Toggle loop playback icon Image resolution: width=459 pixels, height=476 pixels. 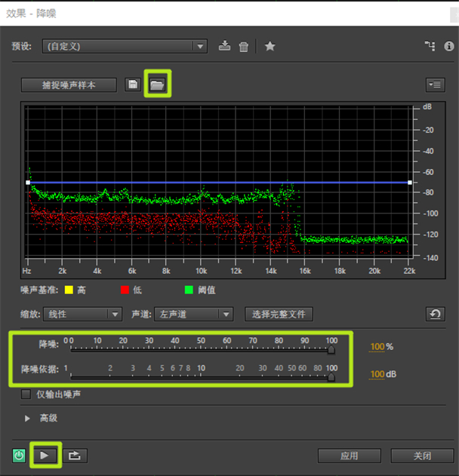click(x=75, y=456)
